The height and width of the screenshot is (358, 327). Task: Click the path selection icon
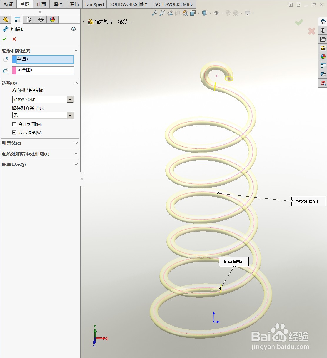point(5,71)
